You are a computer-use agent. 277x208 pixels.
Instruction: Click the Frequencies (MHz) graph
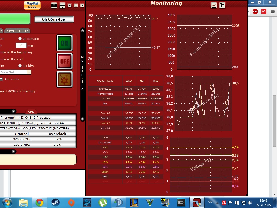coord(205,42)
